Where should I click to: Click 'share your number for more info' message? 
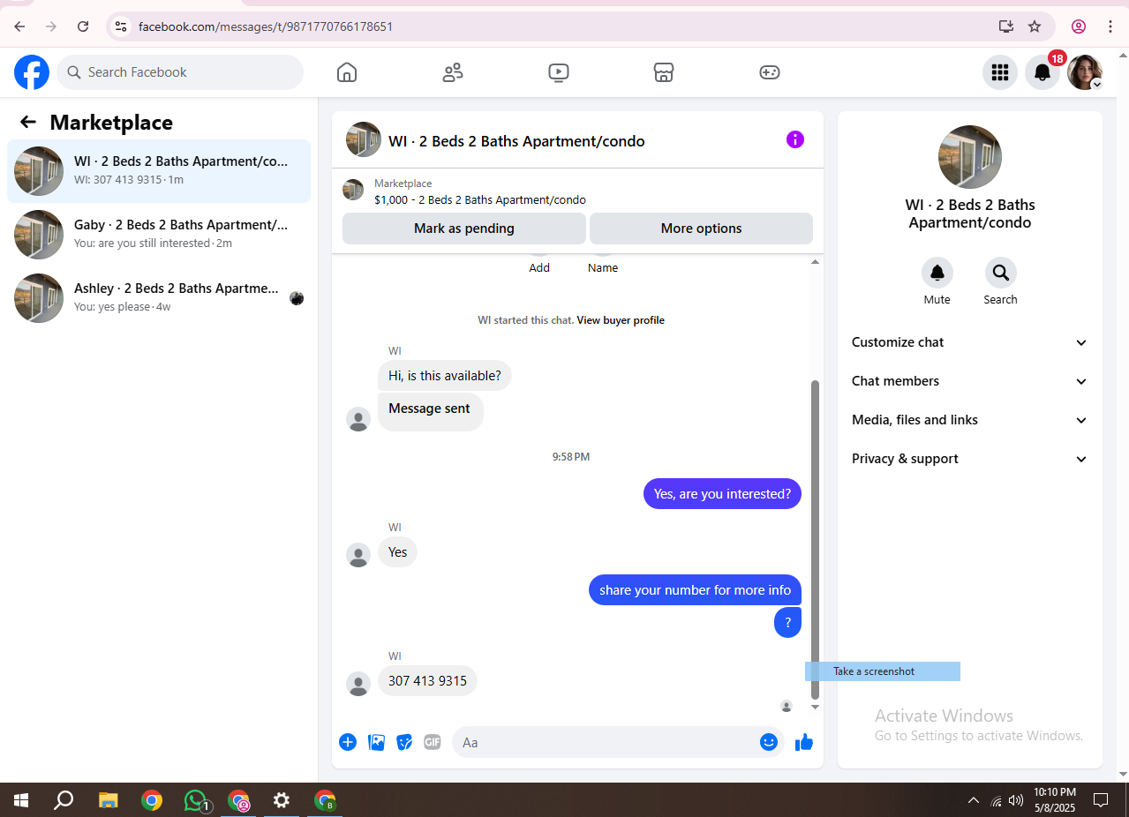(695, 590)
